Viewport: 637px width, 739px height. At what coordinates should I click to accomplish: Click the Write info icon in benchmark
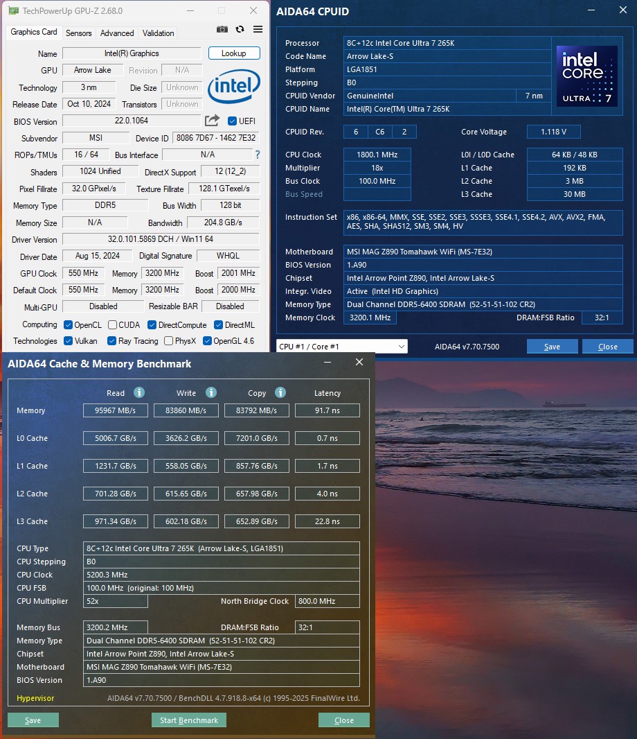(x=211, y=392)
